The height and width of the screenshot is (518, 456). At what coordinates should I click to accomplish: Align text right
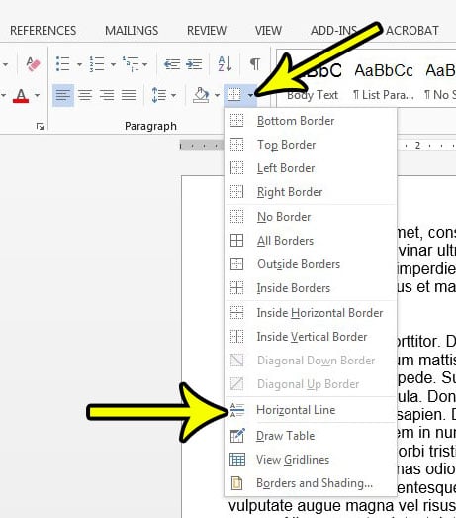pos(107,95)
